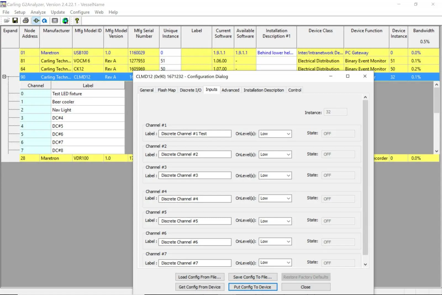Click the open folder toolbar icon

pyautogui.click(x=7, y=20)
